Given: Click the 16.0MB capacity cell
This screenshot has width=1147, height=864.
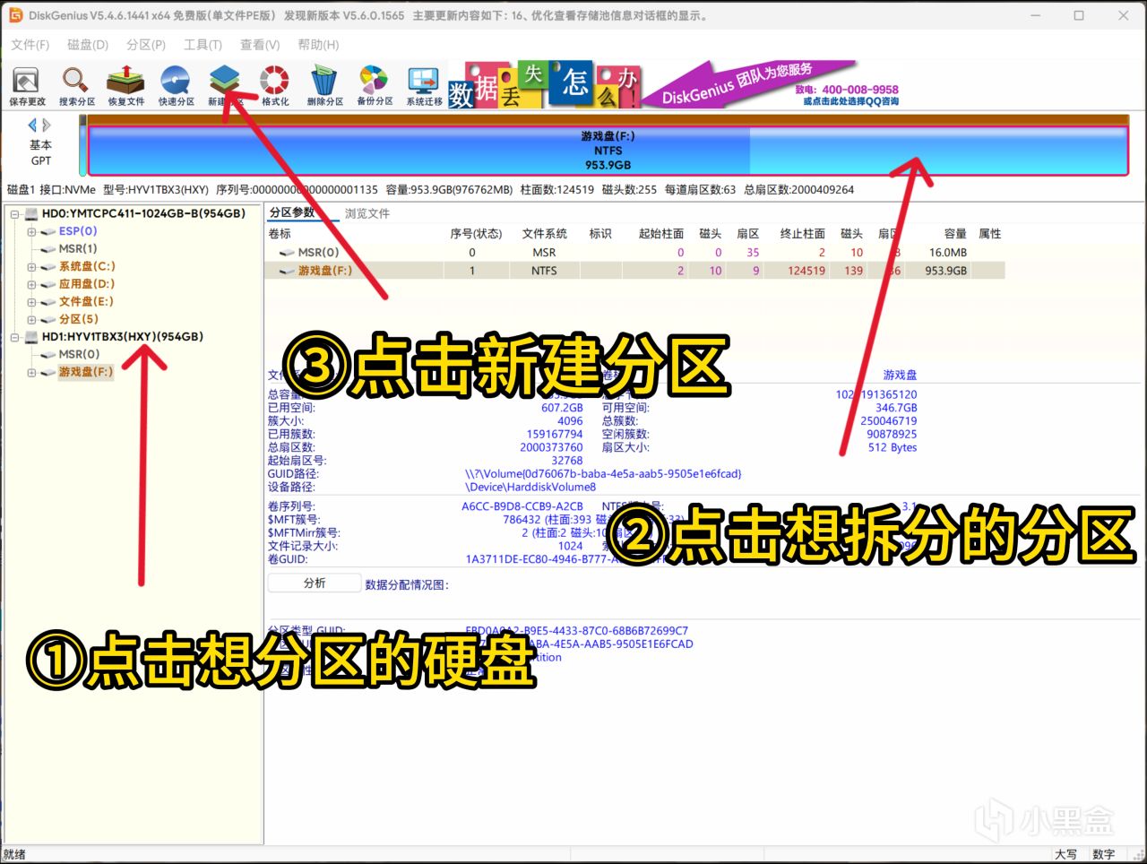Looking at the screenshot, I should [948, 253].
